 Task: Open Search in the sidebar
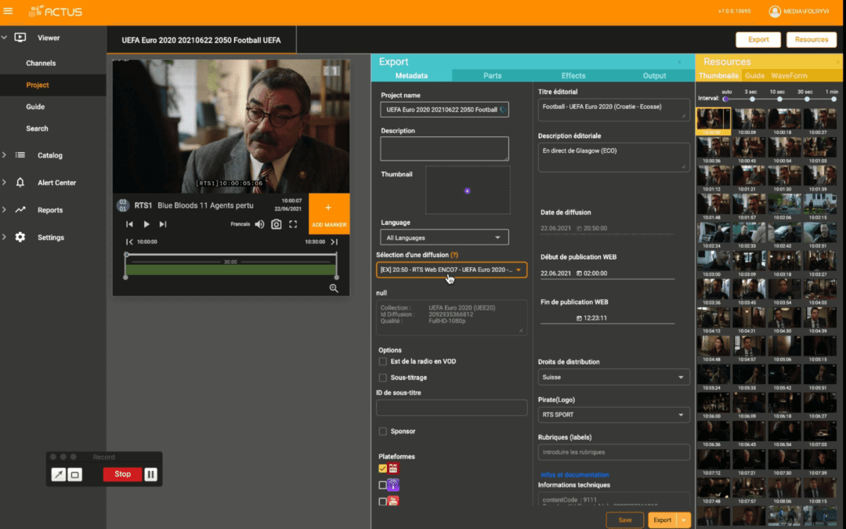pyautogui.click(x=38, y=129)
